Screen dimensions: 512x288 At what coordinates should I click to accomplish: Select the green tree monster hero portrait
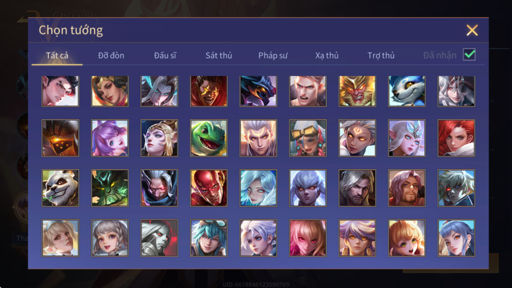click(110, 188)
